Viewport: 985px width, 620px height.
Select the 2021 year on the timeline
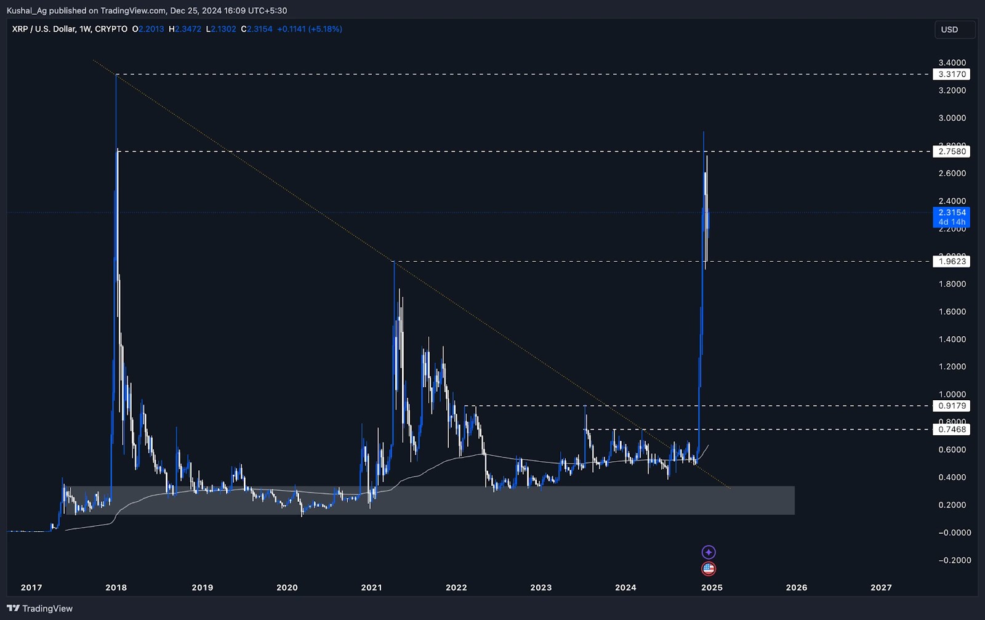pos(371,588)
